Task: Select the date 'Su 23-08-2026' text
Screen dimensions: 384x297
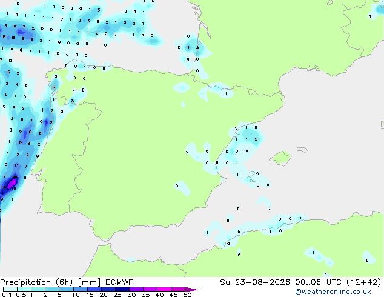Action: coord(255,282)
